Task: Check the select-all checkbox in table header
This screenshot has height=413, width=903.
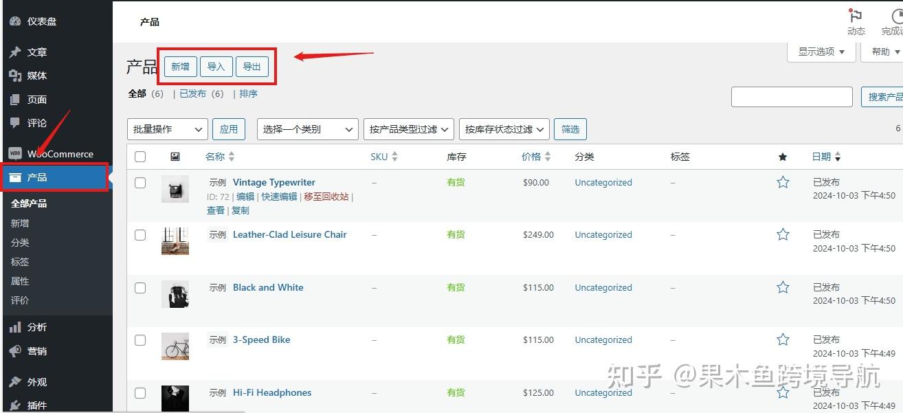Action: (x=140, y=156)
